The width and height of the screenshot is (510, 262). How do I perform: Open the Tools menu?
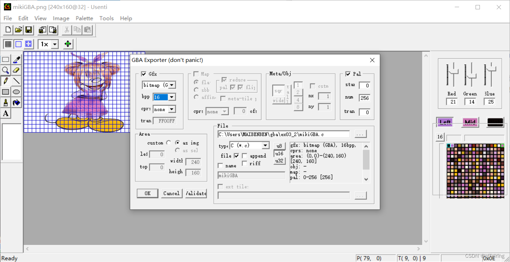[107, 18]
